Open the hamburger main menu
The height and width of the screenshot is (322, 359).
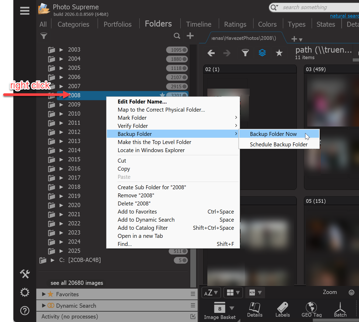click(x=25, y=11)
